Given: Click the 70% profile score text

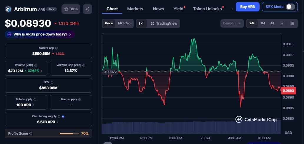Looking at the screenshot, I should pos(85,133).
